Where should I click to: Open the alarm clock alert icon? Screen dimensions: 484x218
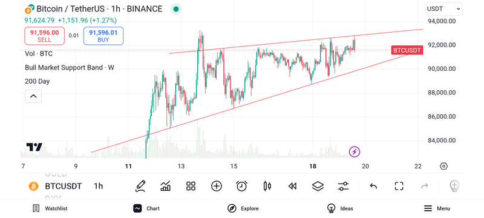[x=241, y=186]
